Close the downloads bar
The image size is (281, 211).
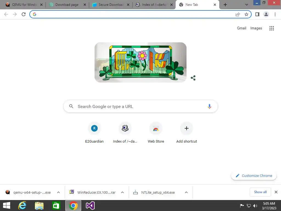pos(276,192)
